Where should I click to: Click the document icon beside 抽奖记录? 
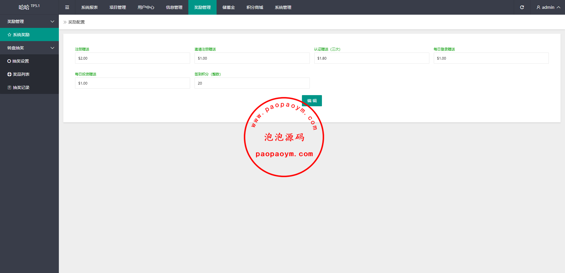[x=9, y=87]
